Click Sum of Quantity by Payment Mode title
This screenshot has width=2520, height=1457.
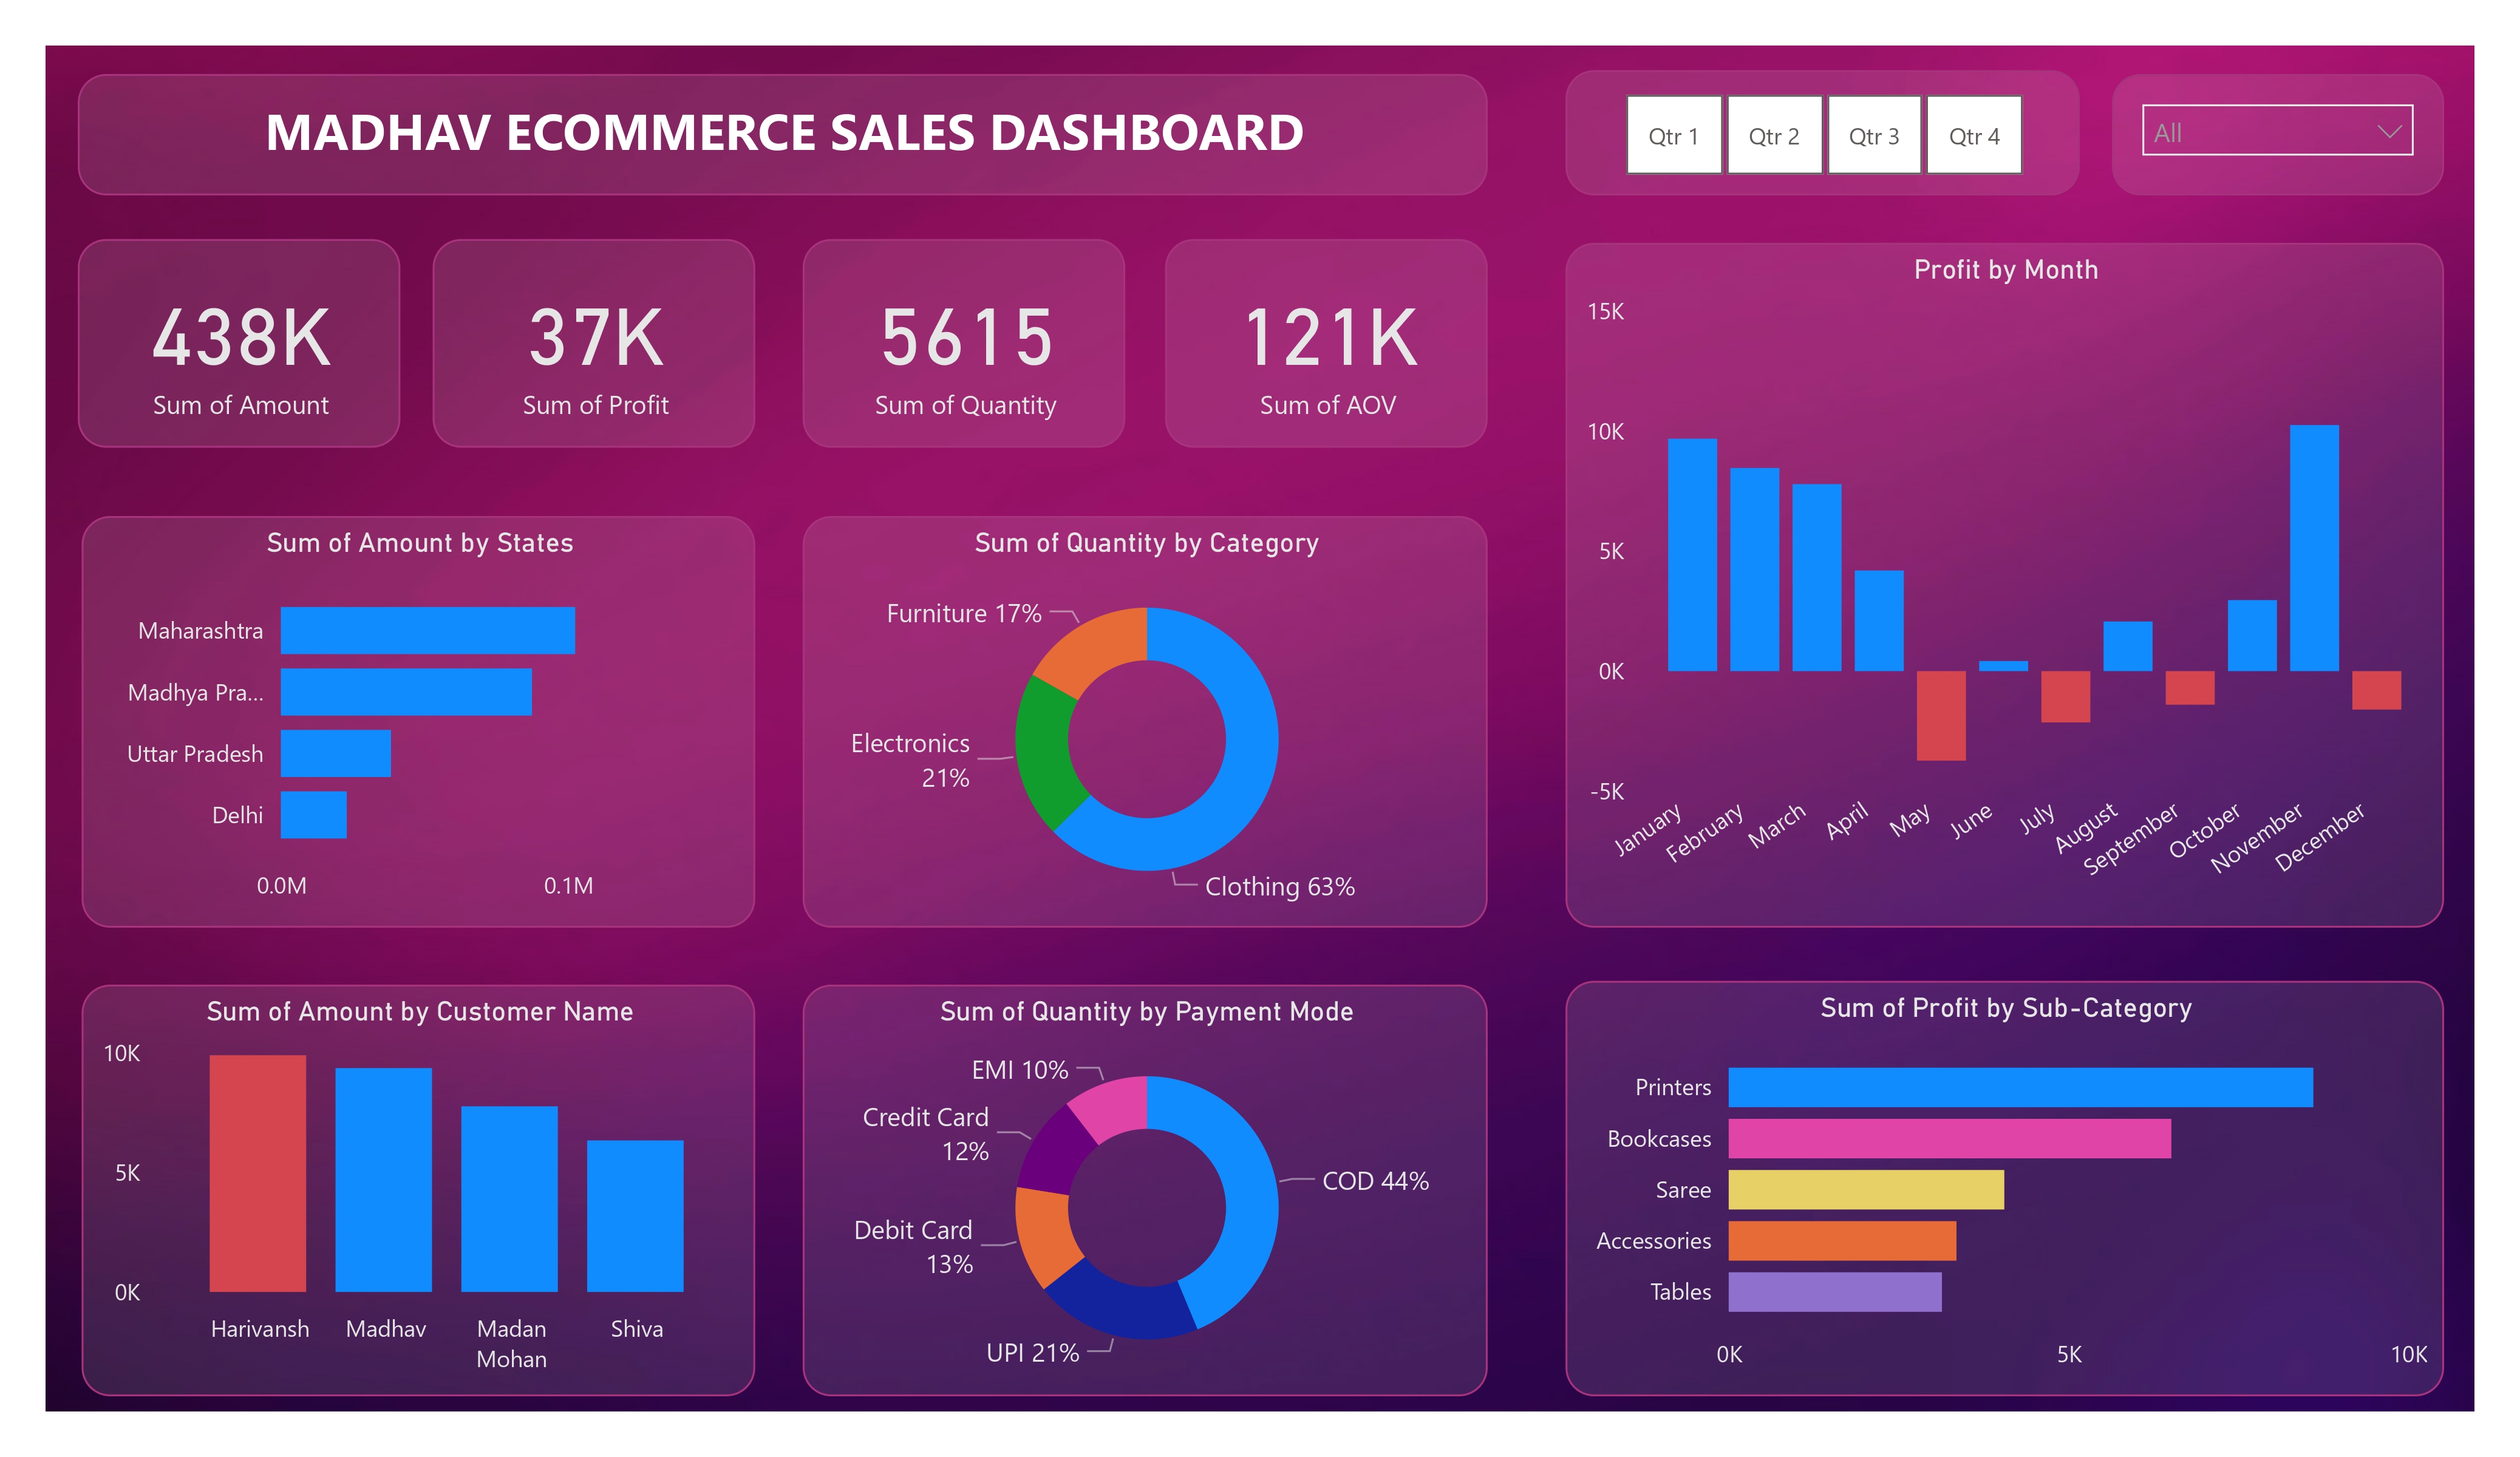coord(1147,1011)
